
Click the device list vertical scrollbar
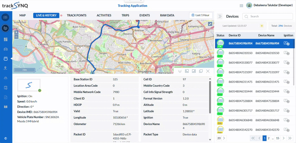coord(293,62)
